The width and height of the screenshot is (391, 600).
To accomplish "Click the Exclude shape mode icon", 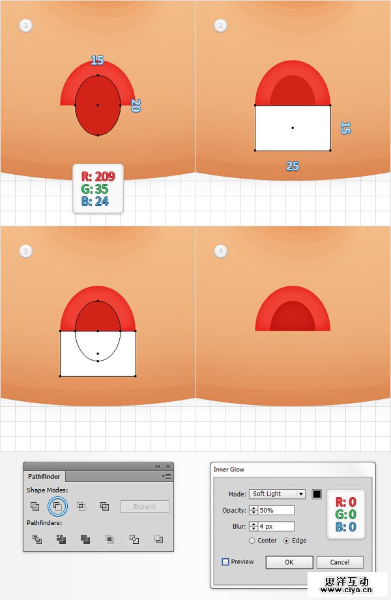I will point(104,506).
